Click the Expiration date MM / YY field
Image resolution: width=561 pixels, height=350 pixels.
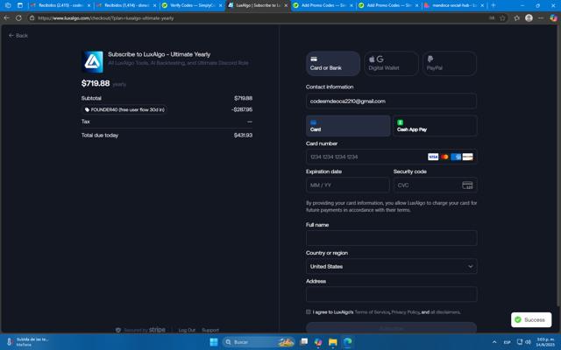click(x=347, y=185)
